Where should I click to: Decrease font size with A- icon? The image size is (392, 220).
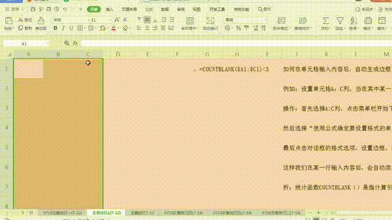pyautogui.click(x=125, y=20)
